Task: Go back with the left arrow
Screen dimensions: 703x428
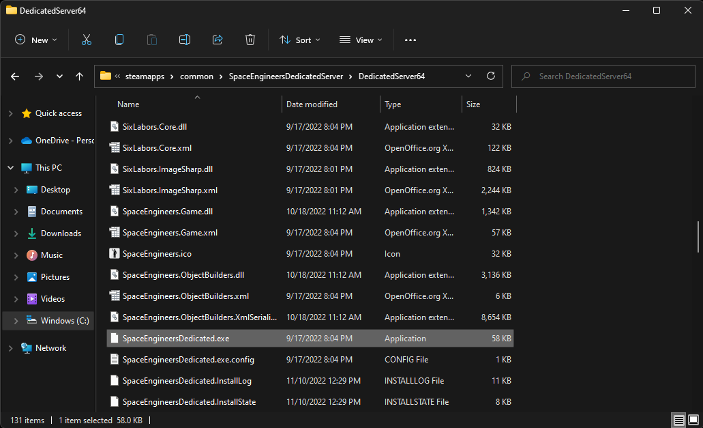Action: pos(15,76)
